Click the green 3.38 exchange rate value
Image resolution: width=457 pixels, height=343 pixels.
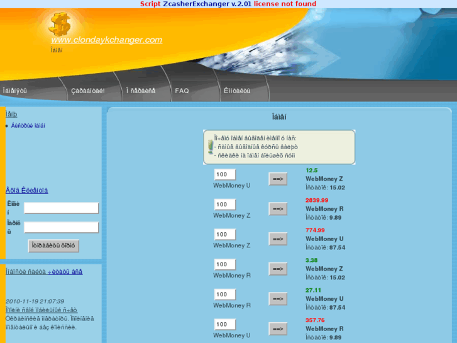point(312,260)
